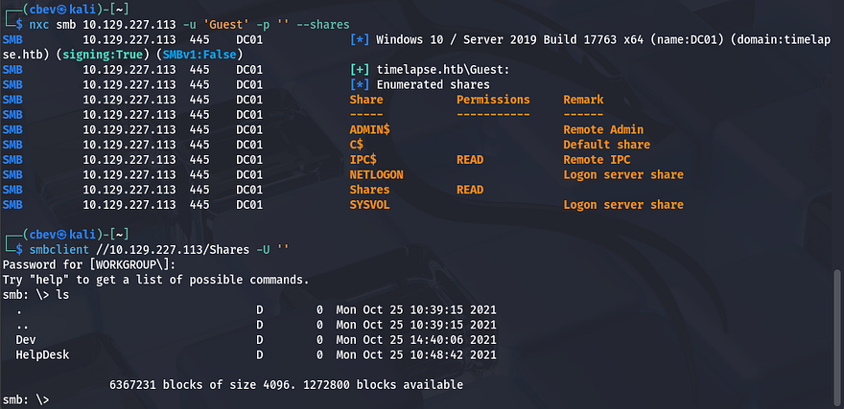844x409 pixels.
Task: Click the nxc command text
Action: point(29,24)
